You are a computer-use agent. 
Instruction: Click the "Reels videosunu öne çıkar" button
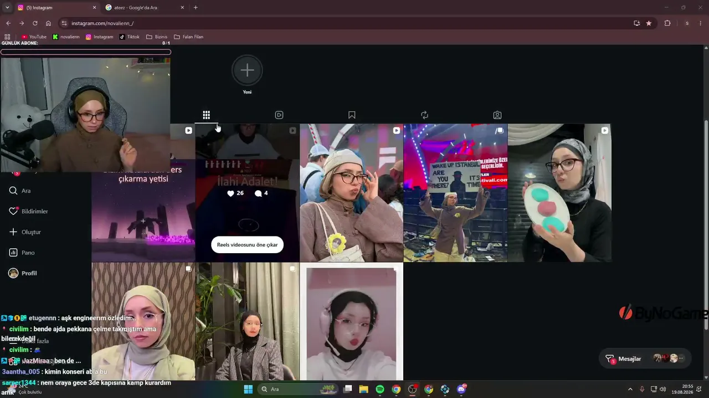click(247, 245)
